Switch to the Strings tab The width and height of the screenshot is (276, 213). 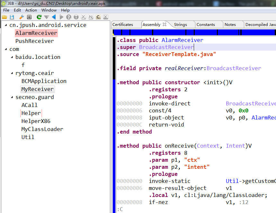181,25
